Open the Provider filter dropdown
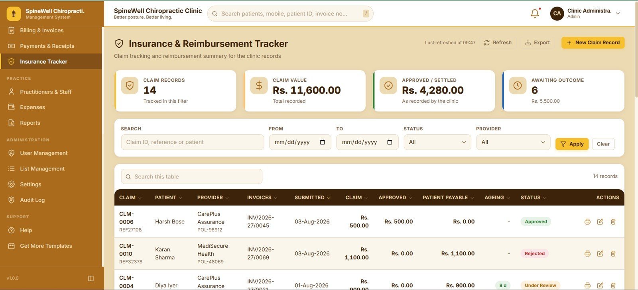The width and height of the screenshot is (638, 290). click(513, 142)
